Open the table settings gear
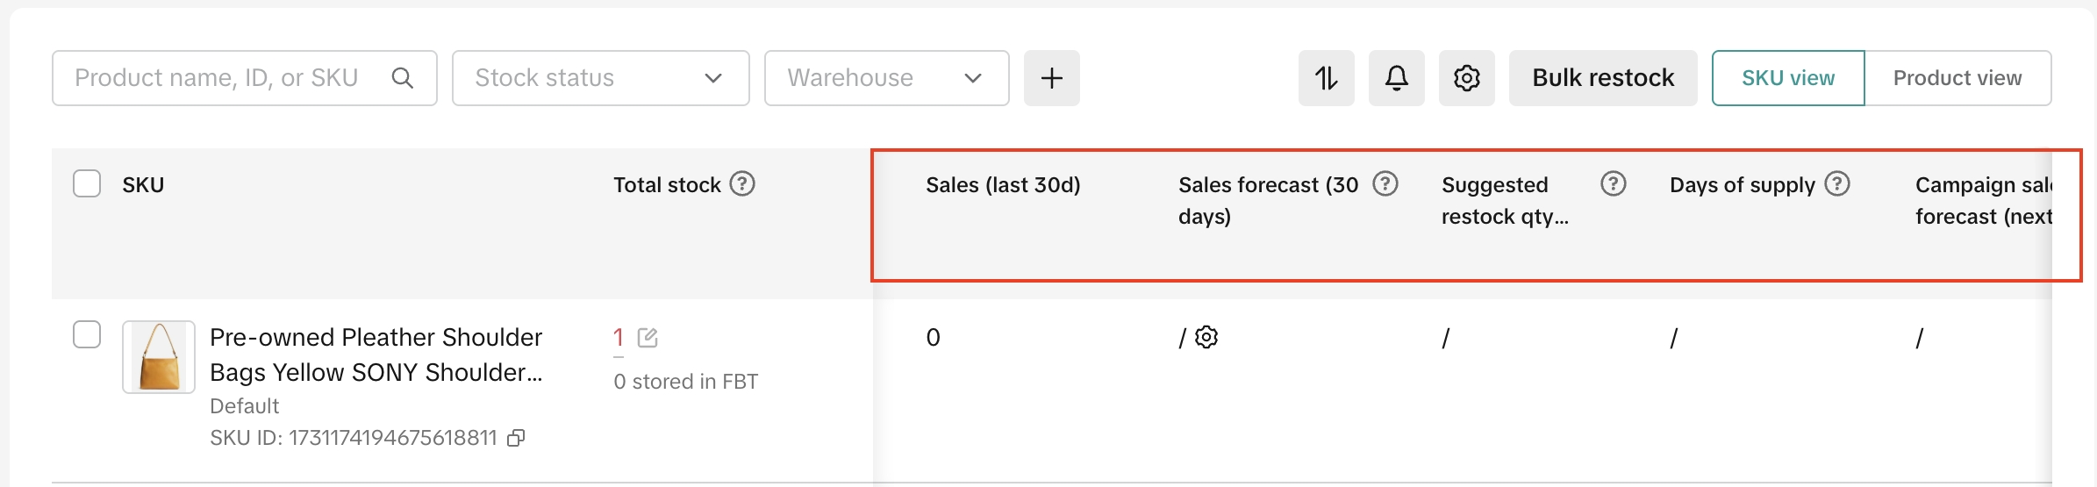The width and height of the screenshot is (2097, 487). pos(1466,78)
